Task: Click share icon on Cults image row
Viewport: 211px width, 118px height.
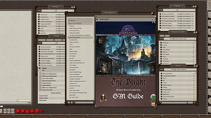Action: tap(194, 47)
